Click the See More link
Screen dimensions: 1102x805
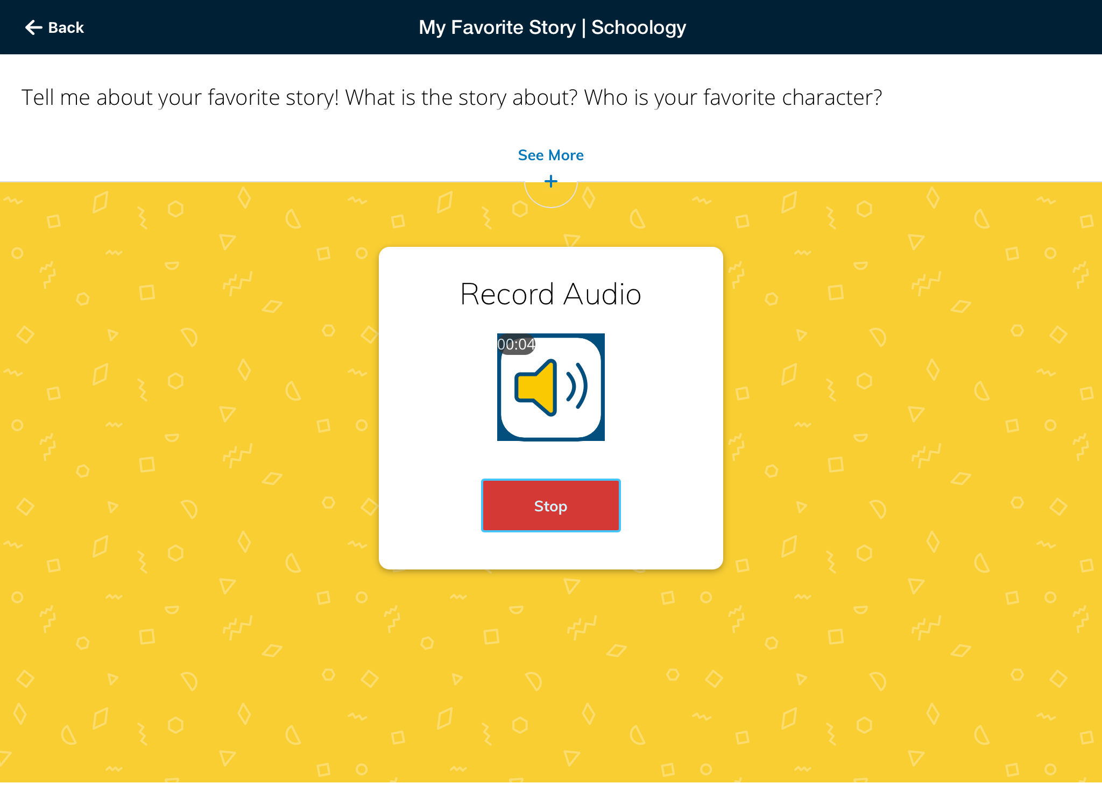pos(550,155)
